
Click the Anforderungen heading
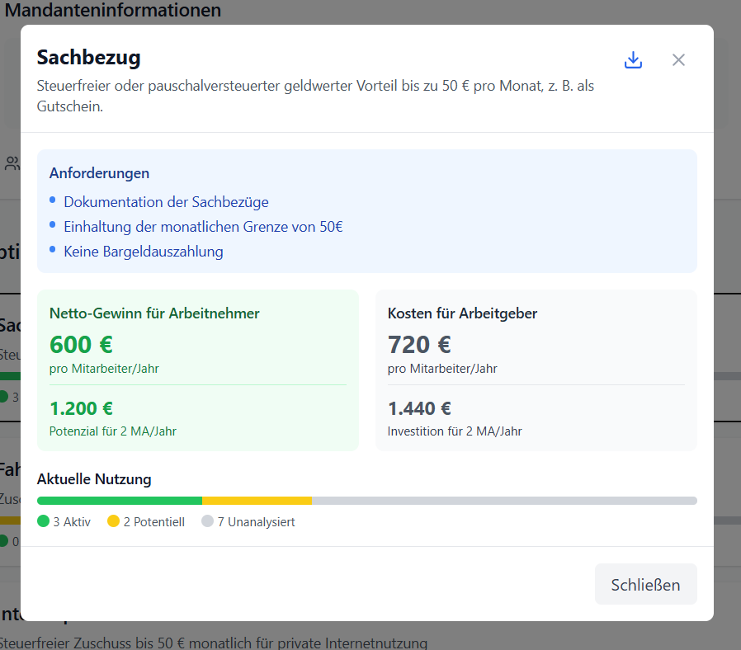99,173
